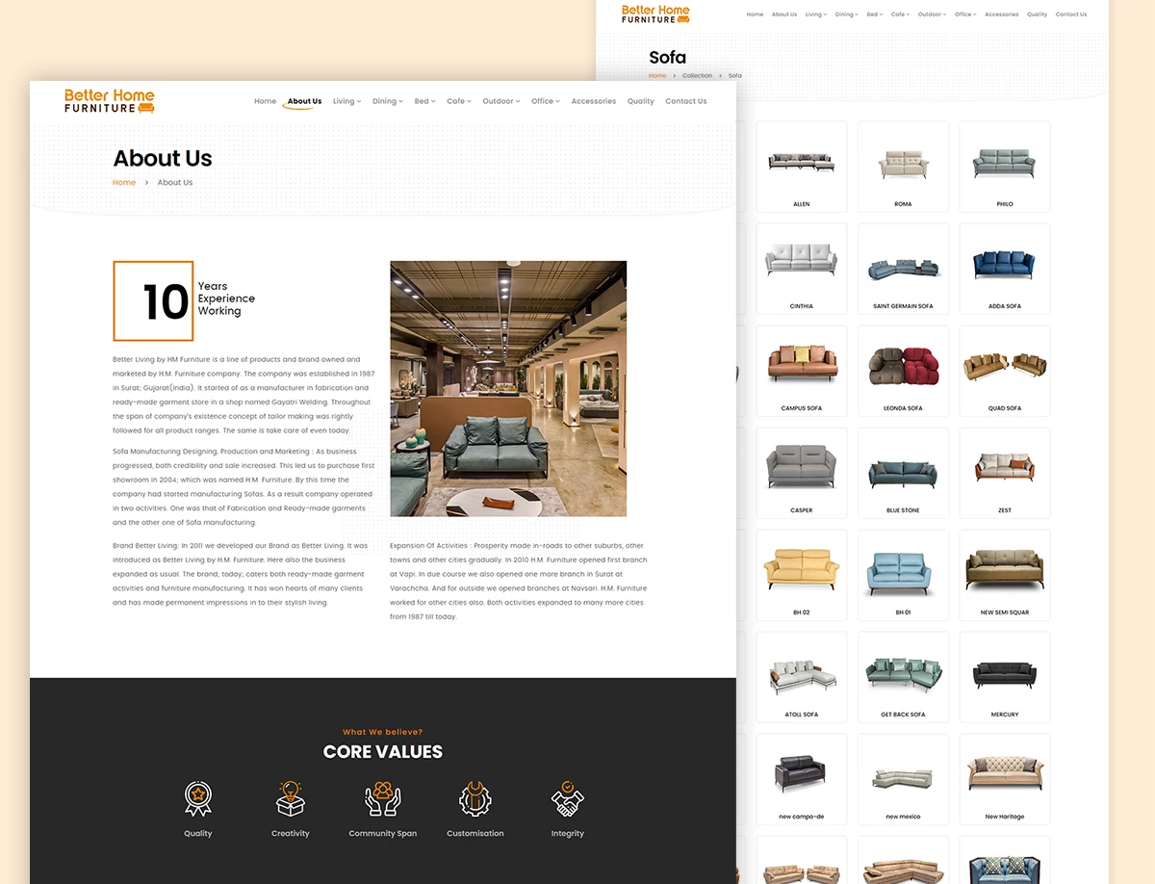Click the orange Home breadcrumb under About Us
This screenshot has height=884, width=1155.
pyautogui.click(x=124, y=182)
